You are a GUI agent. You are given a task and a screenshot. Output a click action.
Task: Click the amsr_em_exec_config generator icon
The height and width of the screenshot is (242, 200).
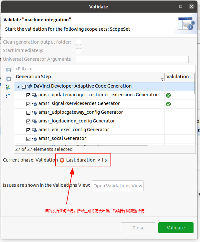(34, 130)
